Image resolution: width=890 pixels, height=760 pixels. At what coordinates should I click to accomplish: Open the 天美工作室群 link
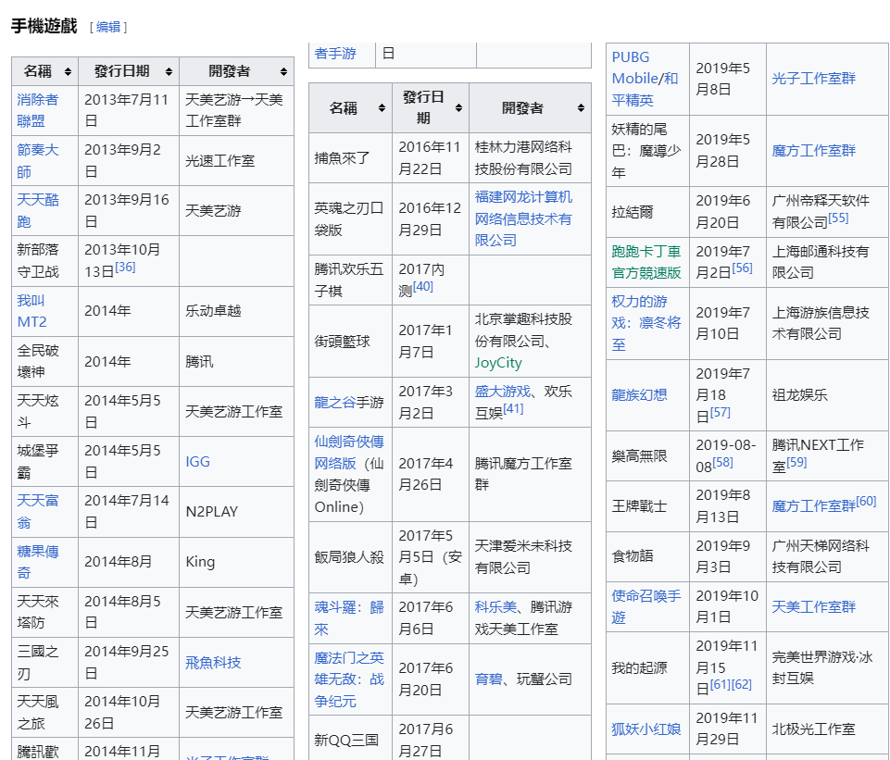(x=813, y=607)
